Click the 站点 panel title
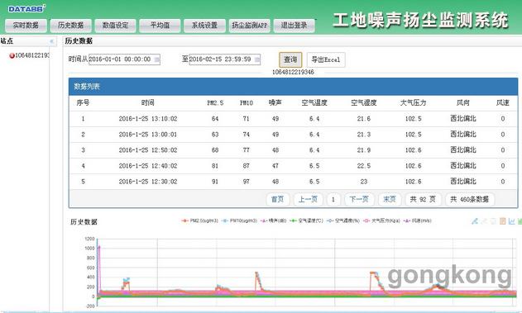This screenshot has height=313, width=522. 7,41
